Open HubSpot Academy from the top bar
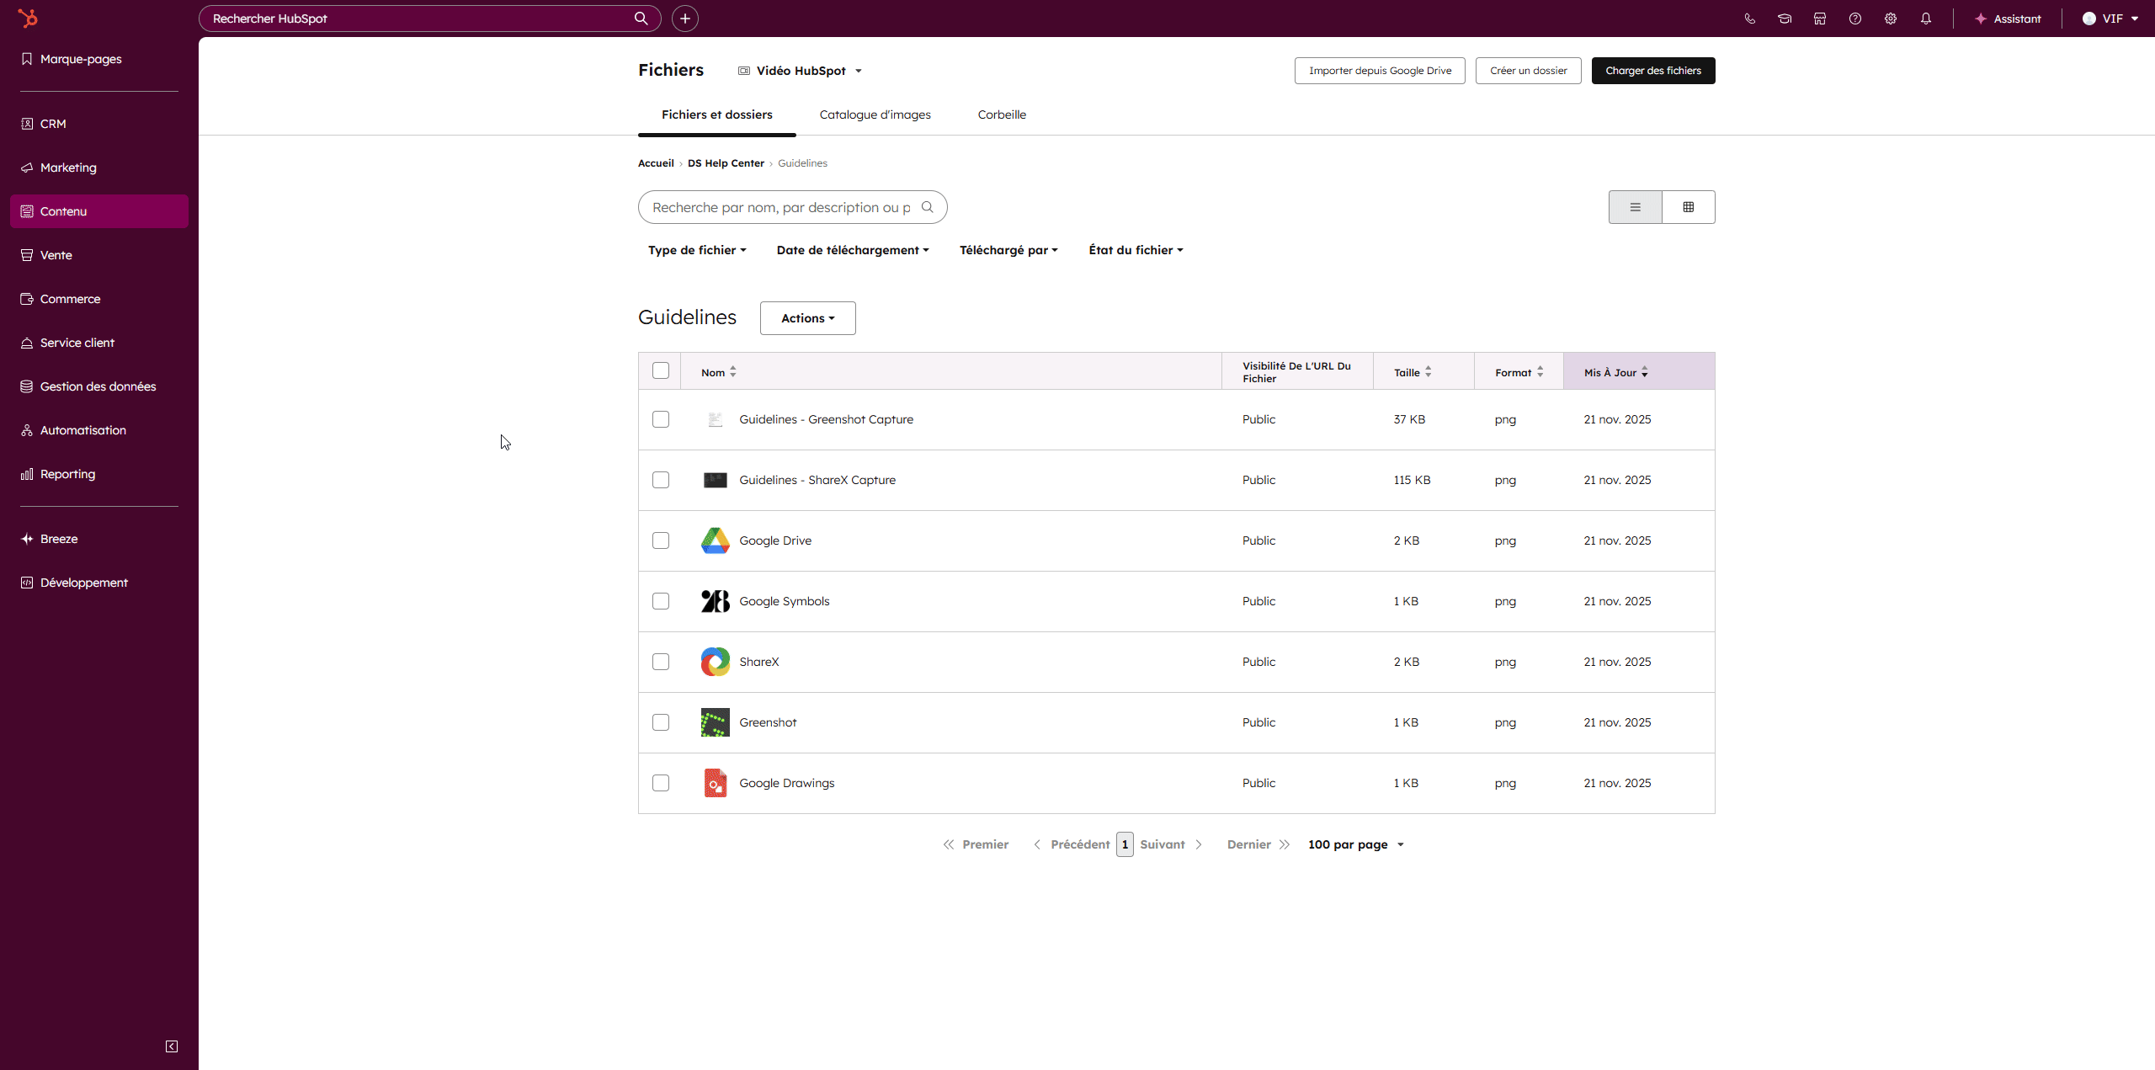Screen dimensions: 2155x1070 (x=1784, y=18)
